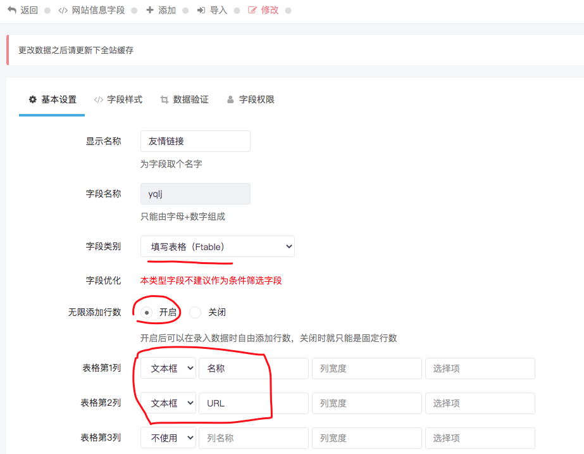Click the 列宽度 field in 表格第1列

pos(367,369)
